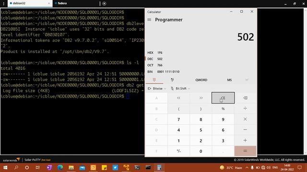Open Cortana circle on taskbar

27,168
